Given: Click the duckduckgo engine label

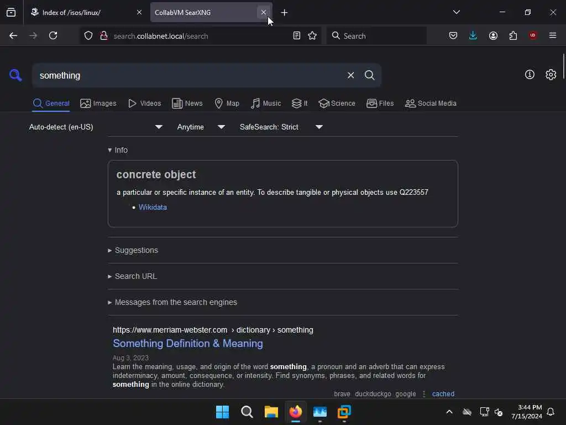Looking at the screenshot, I should (373, 394).
